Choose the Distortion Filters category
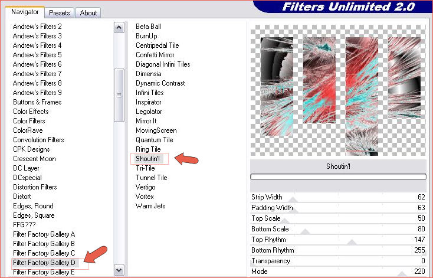The width and height of the screenshot is (433, 278). point(35,187)
